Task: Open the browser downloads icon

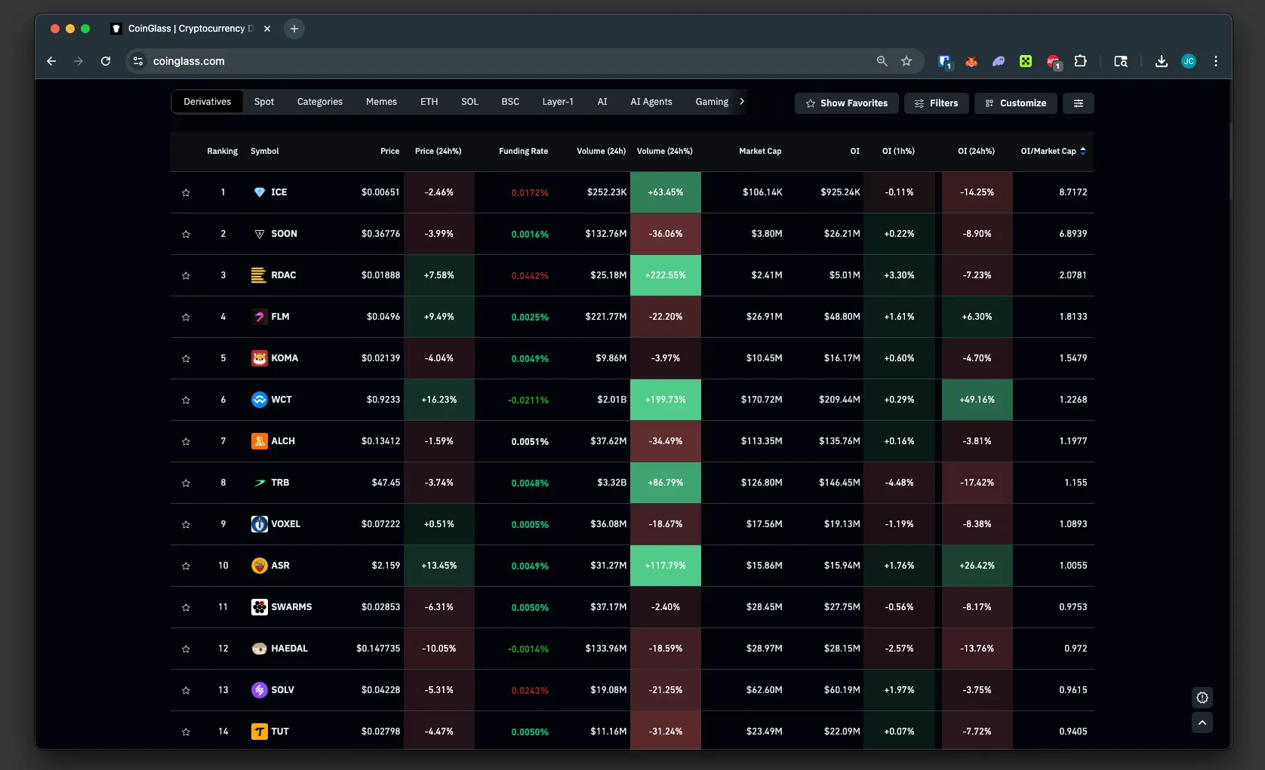Action: click(1161, 61)
